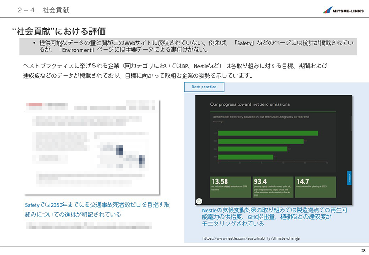Select the 13.58 statistic tile

230,187
